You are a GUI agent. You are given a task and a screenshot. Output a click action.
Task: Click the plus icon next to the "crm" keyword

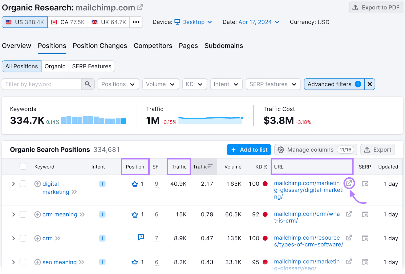tap(37, 238)
